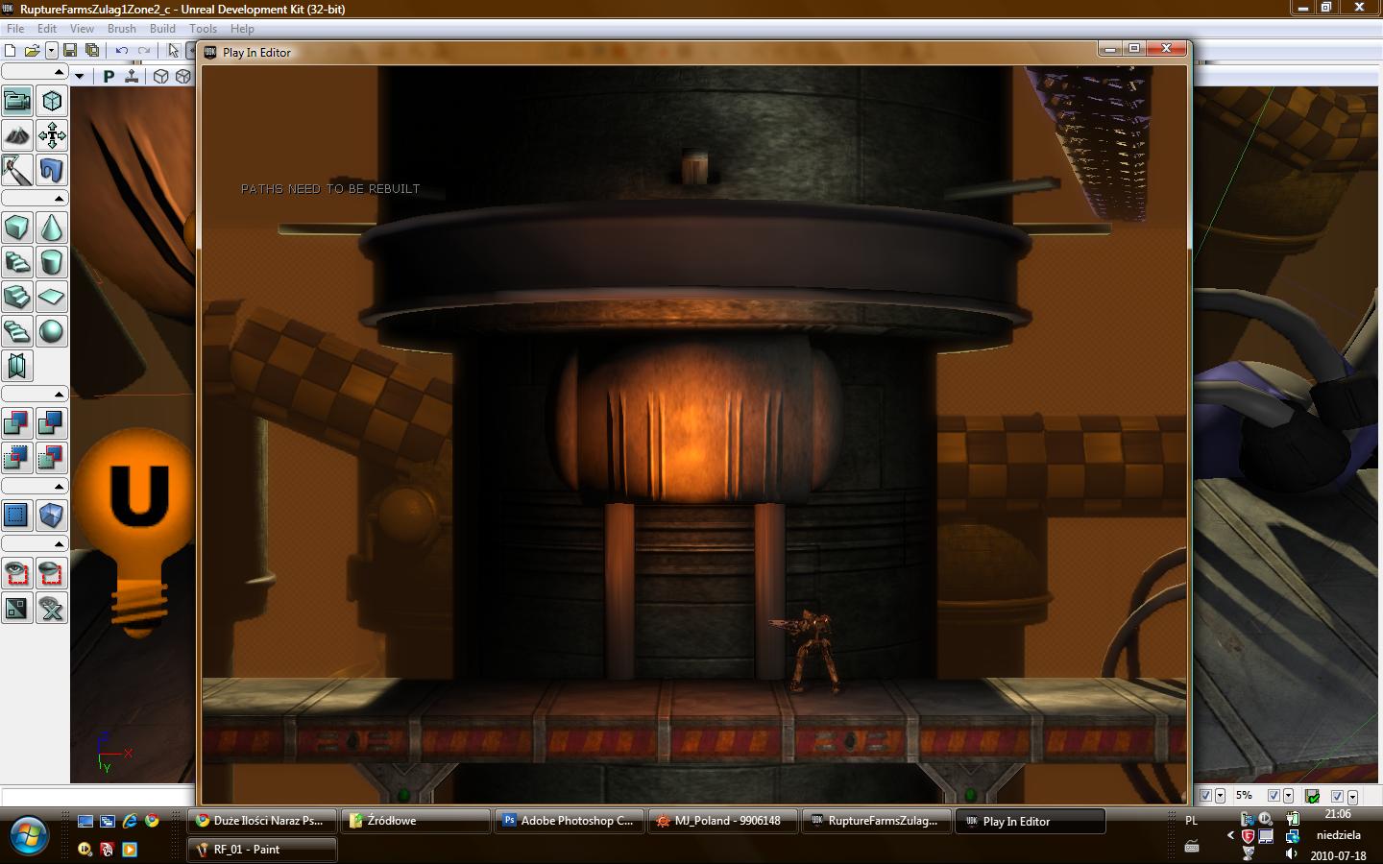Viewport: 1383px width, 864px height.
Task: Toggle the checkbox left of 5% scale
Action: tap(1206, 796)
